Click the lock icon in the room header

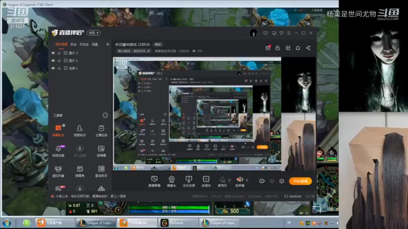point(277,48)
